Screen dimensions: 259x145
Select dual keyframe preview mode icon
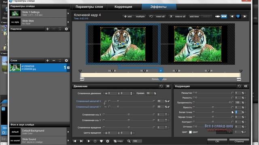224,17
